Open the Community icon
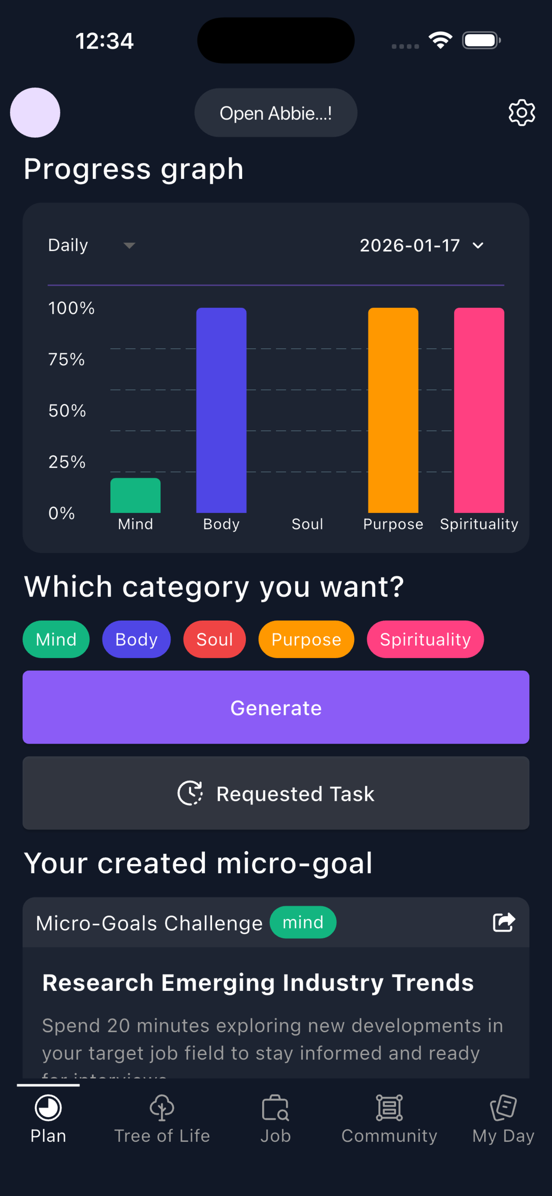This screenshot has width=552, height=1196. 389,1110
